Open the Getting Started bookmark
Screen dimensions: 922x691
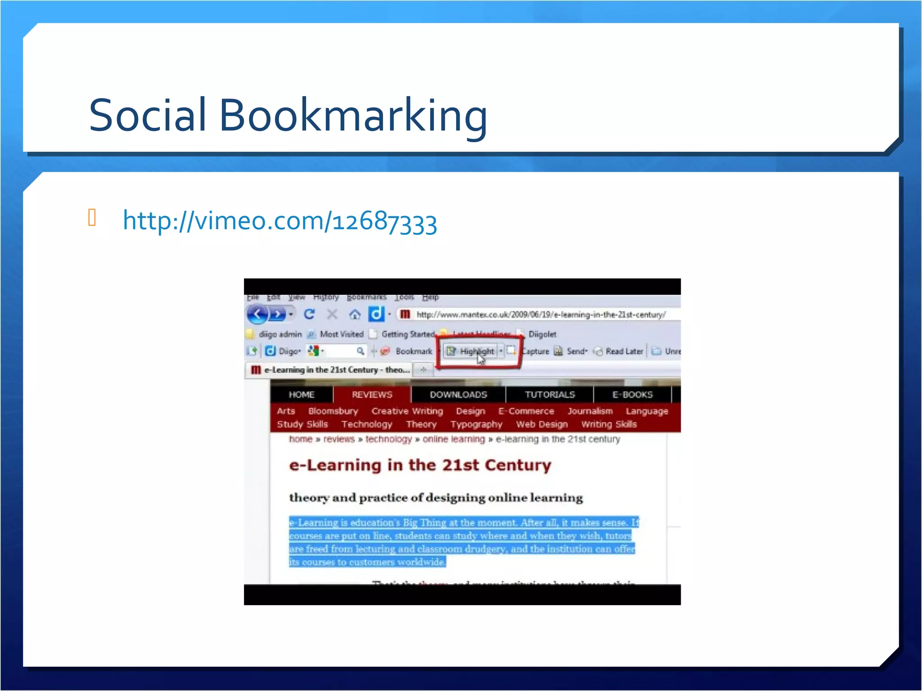click(402, 334)
